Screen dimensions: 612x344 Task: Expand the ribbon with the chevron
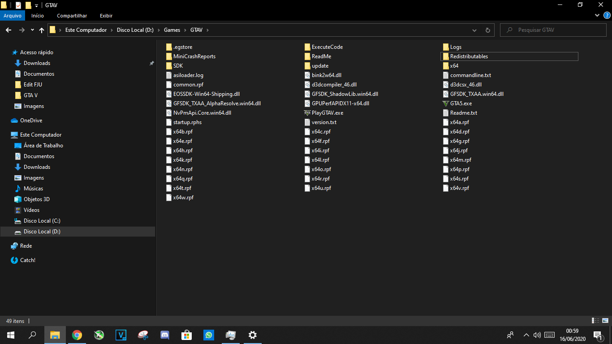(597, 15)
